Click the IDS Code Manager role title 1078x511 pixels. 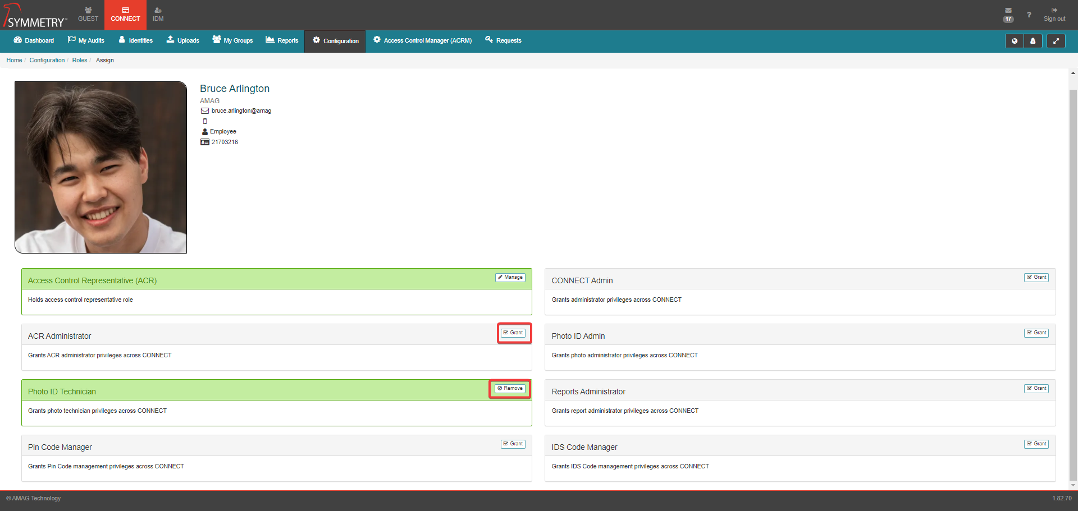[584, 447]
